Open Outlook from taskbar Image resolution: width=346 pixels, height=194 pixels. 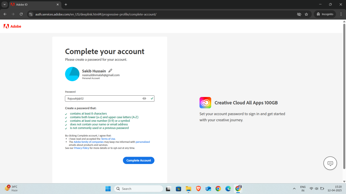point(208,189)
